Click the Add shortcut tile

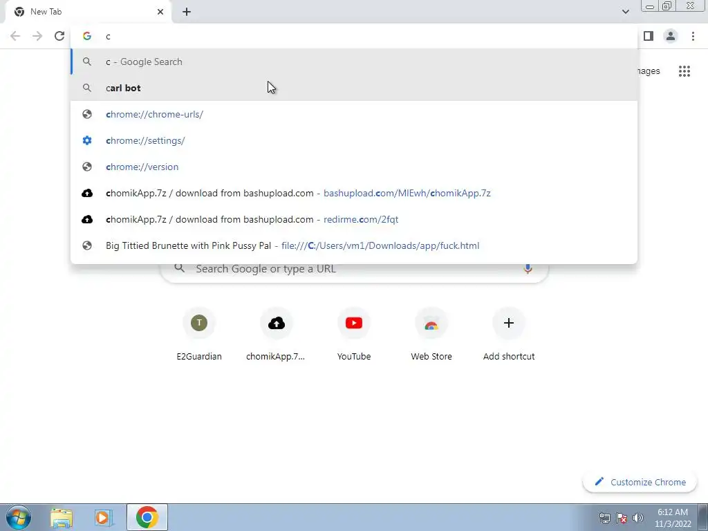pyautogui.click(x=509, y=335)
